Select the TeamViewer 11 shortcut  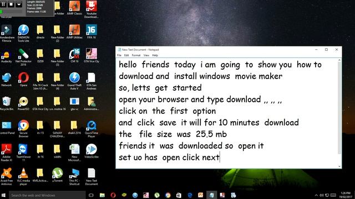click(23, 153)
